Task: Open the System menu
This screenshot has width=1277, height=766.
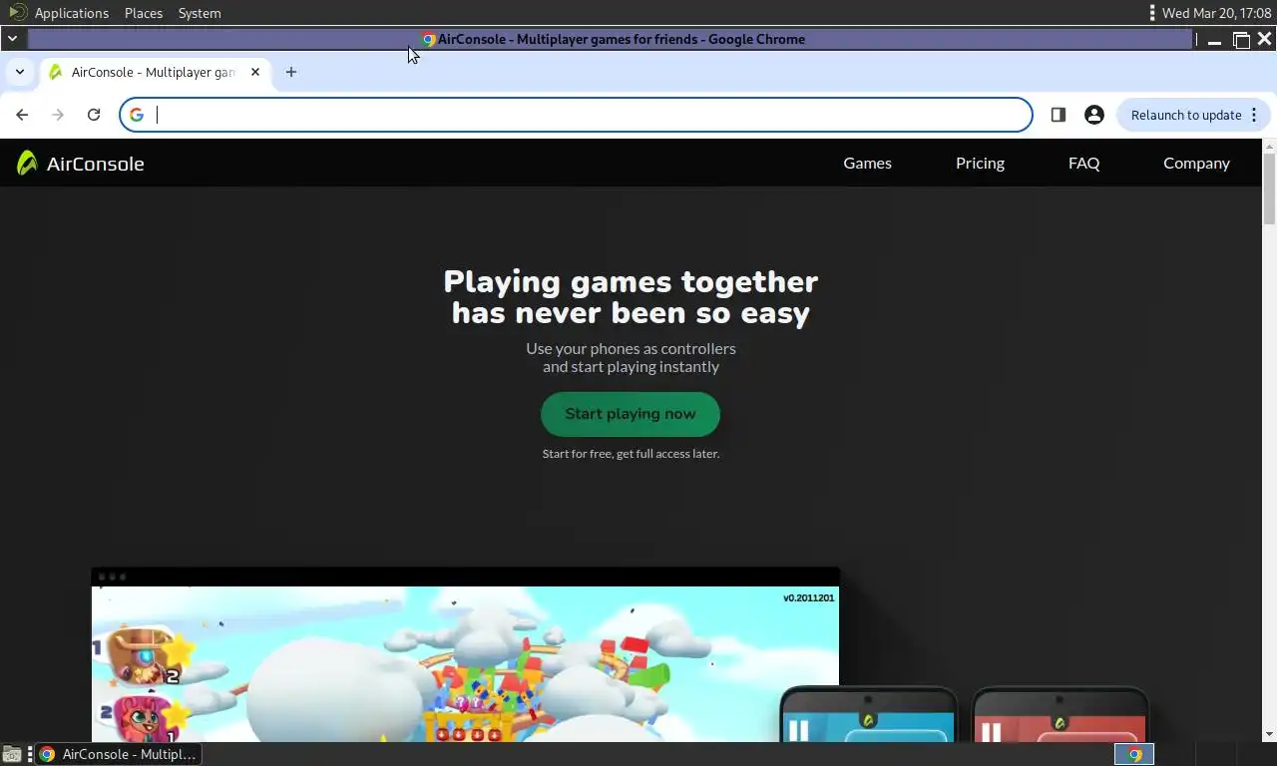Action: (200, 13)
